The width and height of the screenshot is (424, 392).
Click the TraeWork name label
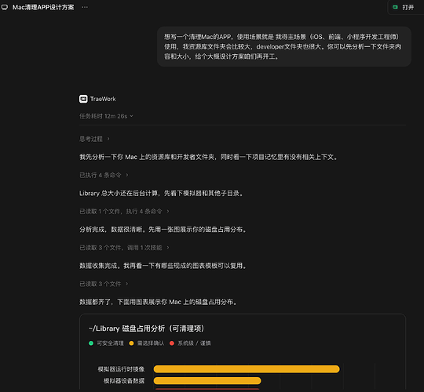(103, 99)
